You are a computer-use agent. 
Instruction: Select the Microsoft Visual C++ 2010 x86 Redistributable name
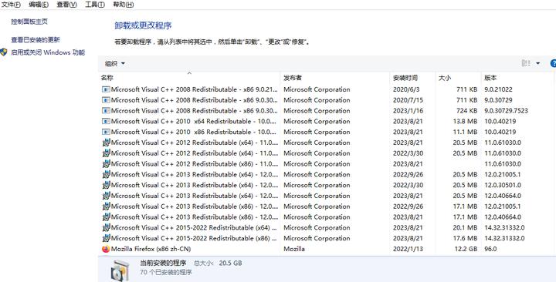pyautogui.click(x=194, y=132)
